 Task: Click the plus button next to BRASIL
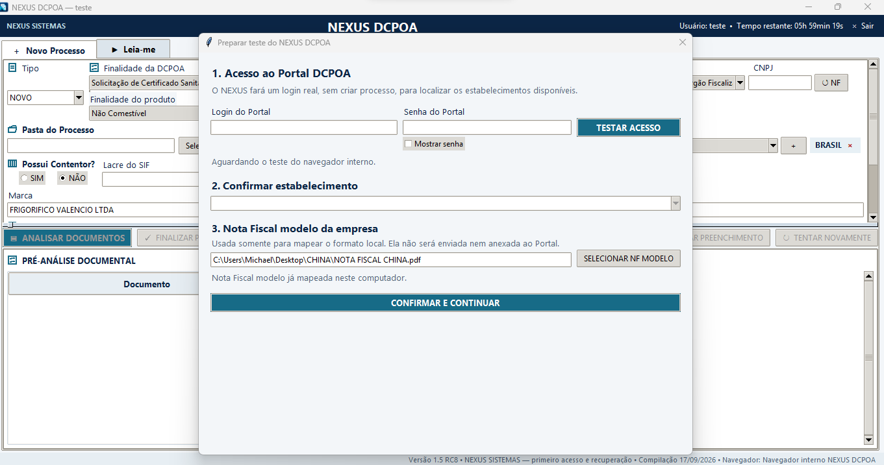794,146
